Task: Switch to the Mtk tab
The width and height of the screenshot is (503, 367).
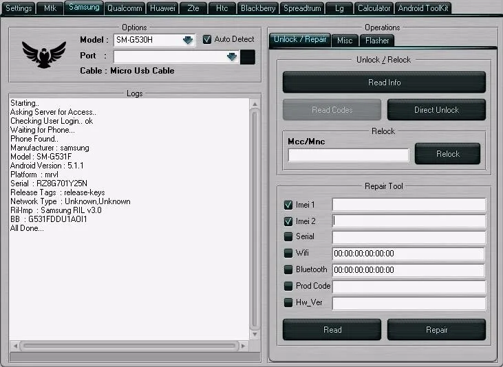Action: [50, 8]
